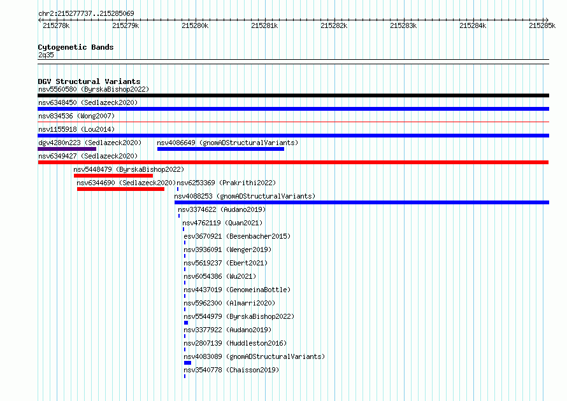Open nsv3374622 (Audano2019) label
This screenshot has height=401, width=567.
click(222, 209)
